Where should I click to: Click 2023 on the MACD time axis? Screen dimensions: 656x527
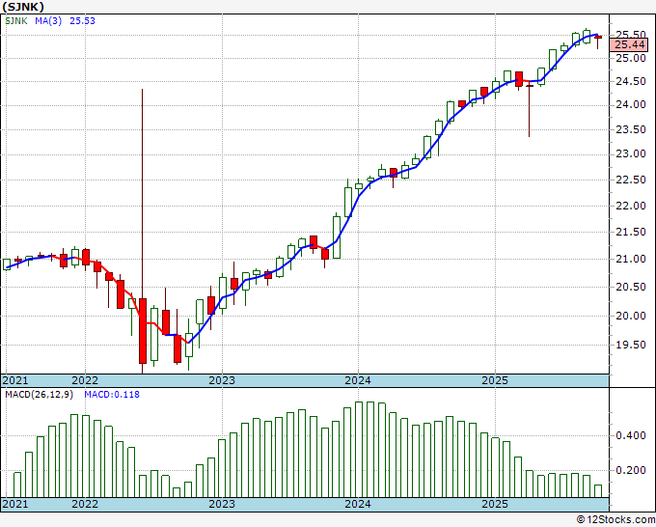(x=222, y=504)
